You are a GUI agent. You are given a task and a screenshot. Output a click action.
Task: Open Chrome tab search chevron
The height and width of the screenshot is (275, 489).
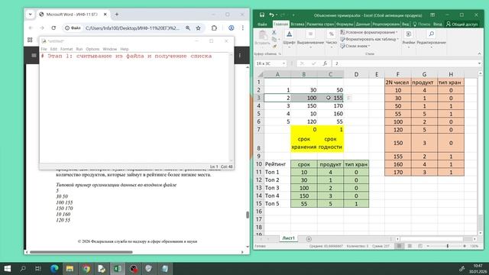click(31, 15)
